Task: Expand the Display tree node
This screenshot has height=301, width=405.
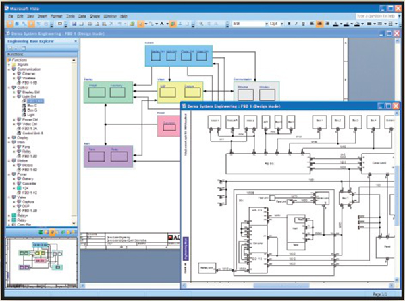Action: point(10,137)
